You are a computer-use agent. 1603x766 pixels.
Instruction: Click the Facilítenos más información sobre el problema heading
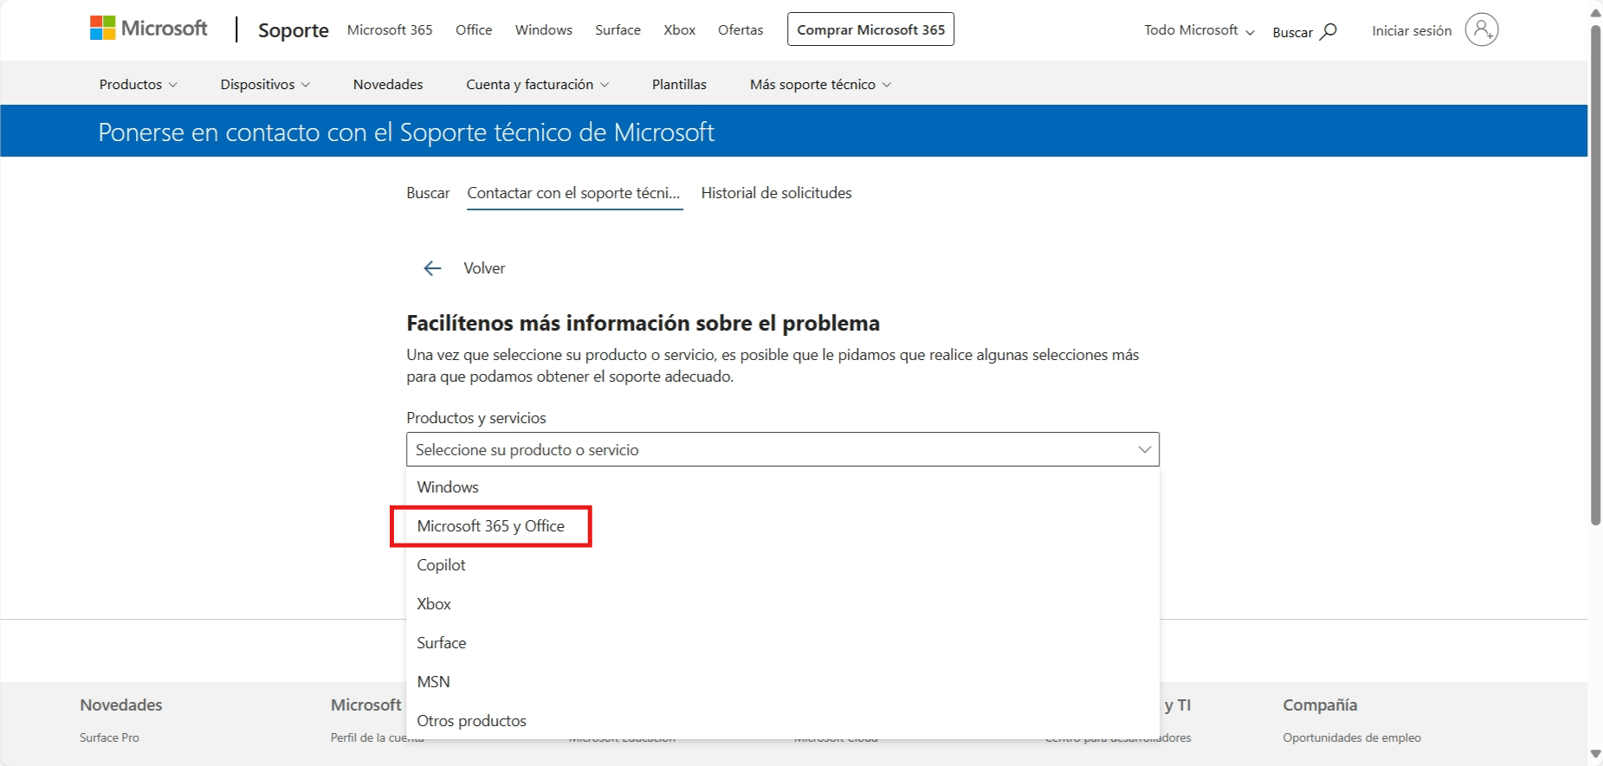click(643, 323)
